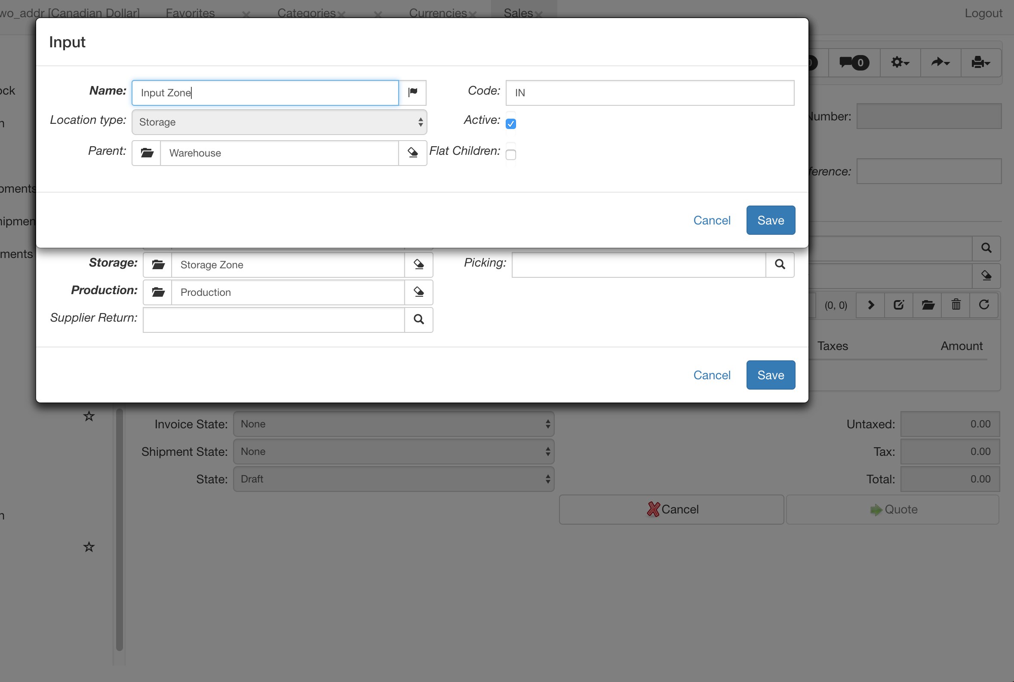Expand the Shipment State dropdown
Screen dimensions: 1014x682
point(393,452)
